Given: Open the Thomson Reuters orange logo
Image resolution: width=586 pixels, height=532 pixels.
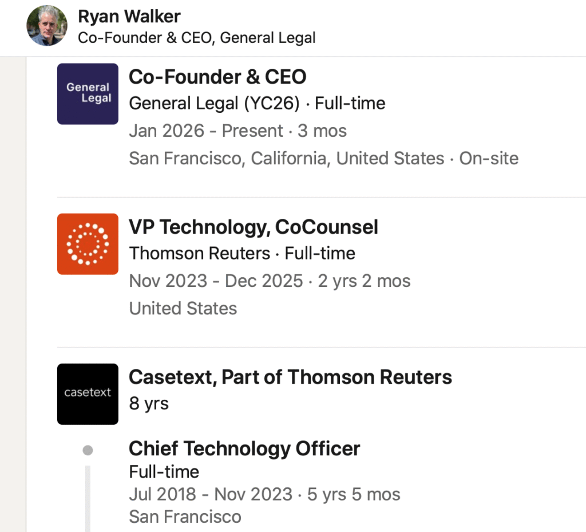Looking at the screenshot, I should tap(88, 244).
